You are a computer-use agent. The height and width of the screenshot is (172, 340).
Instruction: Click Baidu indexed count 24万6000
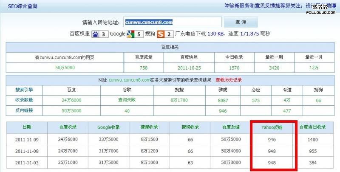coord(71,101)
